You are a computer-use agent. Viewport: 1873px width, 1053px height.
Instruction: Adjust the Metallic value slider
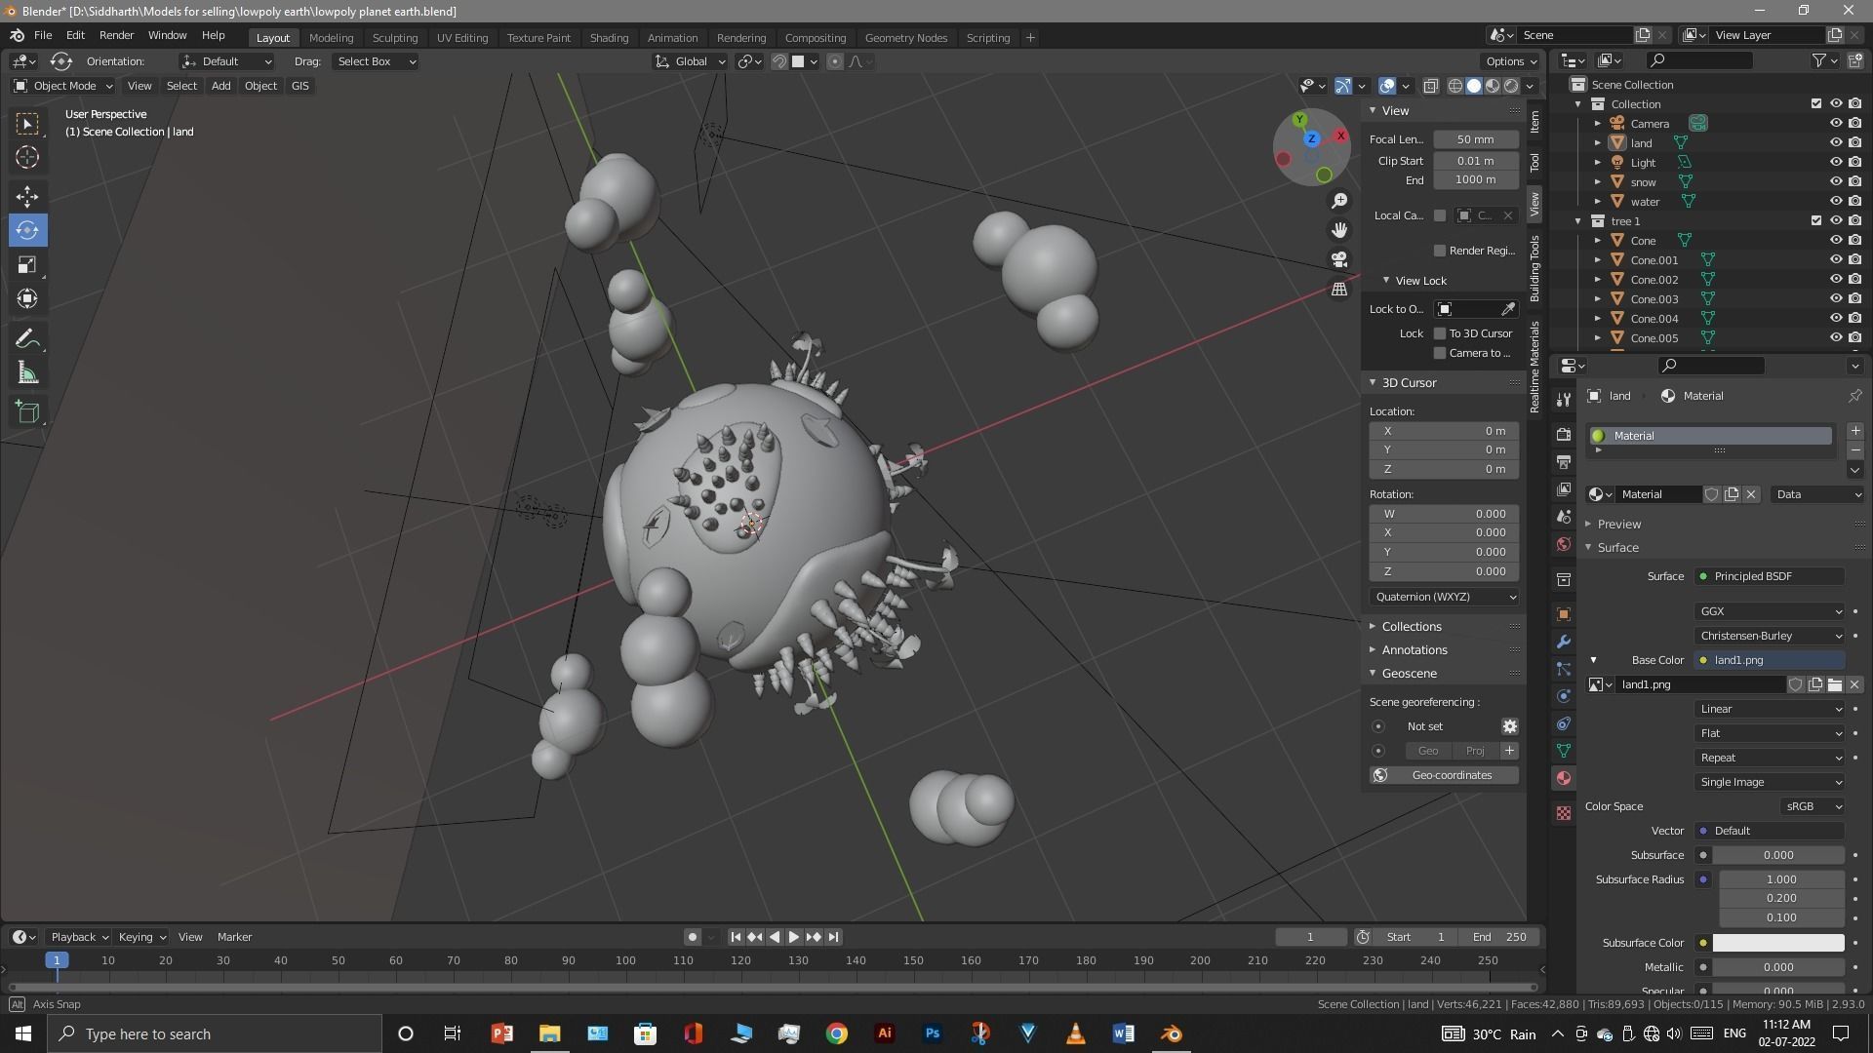1777,967
